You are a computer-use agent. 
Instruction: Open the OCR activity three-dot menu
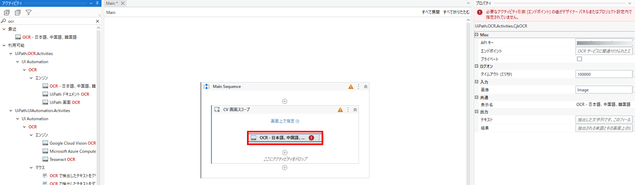[319, 138]
